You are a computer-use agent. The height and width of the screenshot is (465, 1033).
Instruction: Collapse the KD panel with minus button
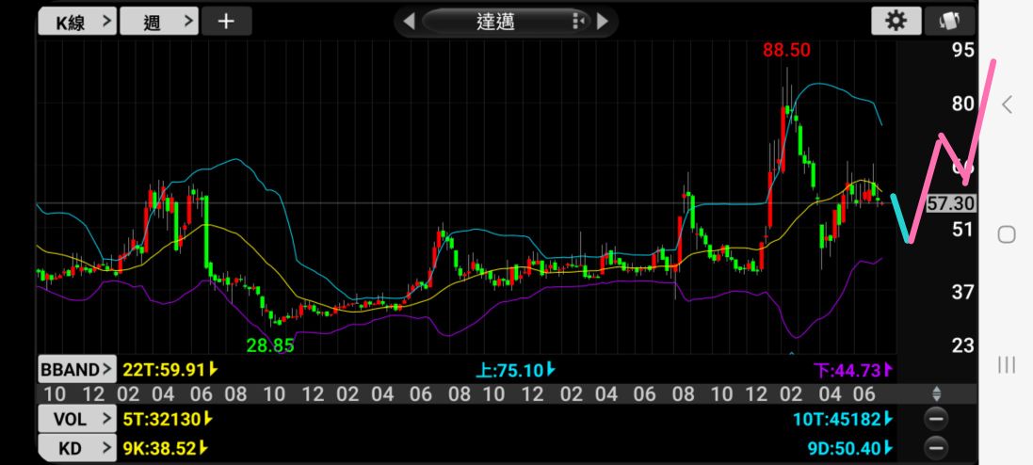(935, 449)
